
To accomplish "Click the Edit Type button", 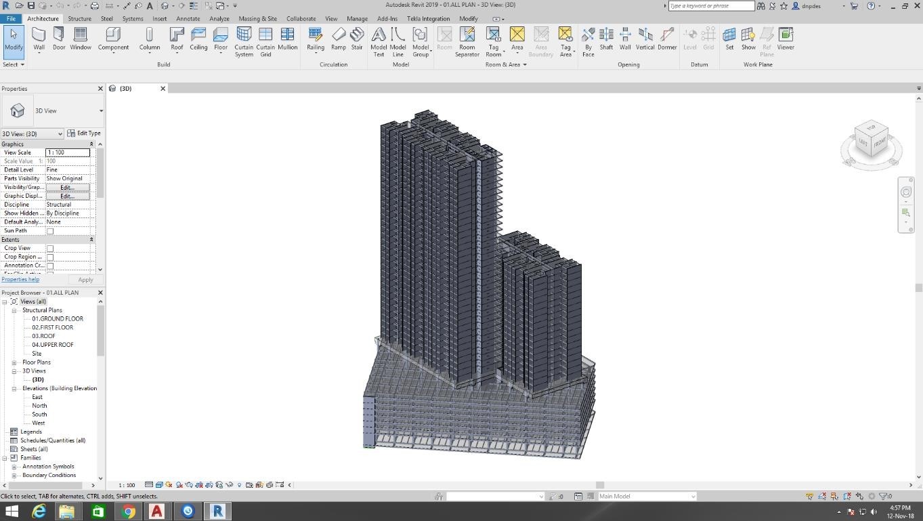I will click(85, 133).
